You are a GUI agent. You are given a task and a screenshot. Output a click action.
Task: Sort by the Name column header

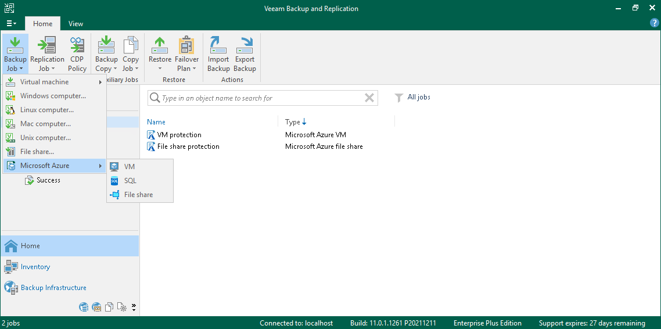click(156, 122)
